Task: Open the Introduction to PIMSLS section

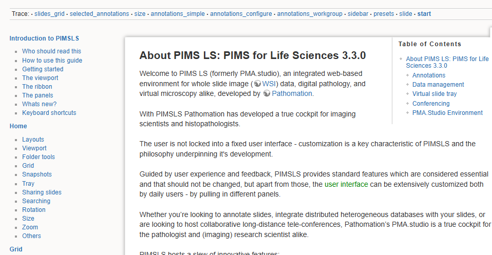Action: [44, 38]
